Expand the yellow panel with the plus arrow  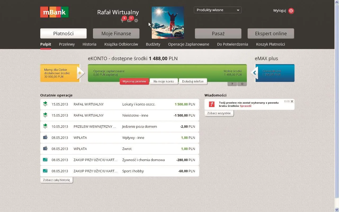pyautogui.click(x=80, y=73)
